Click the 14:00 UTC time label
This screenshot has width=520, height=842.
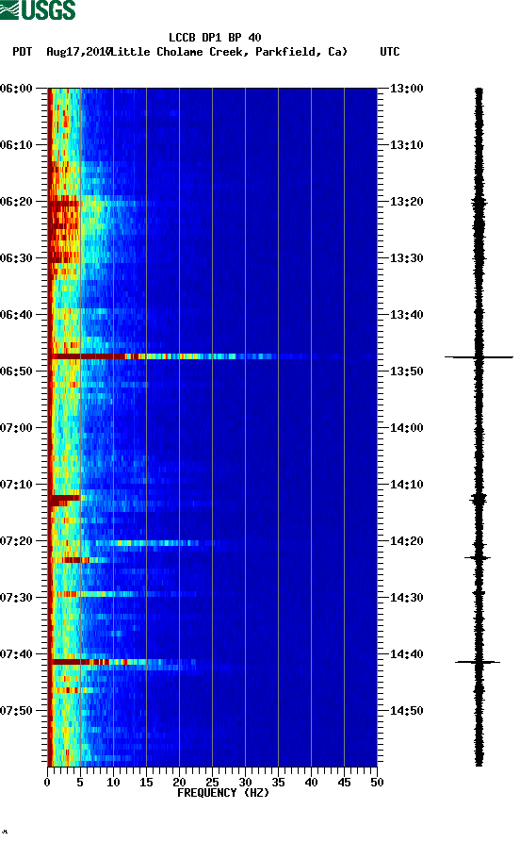pos(406,428)
